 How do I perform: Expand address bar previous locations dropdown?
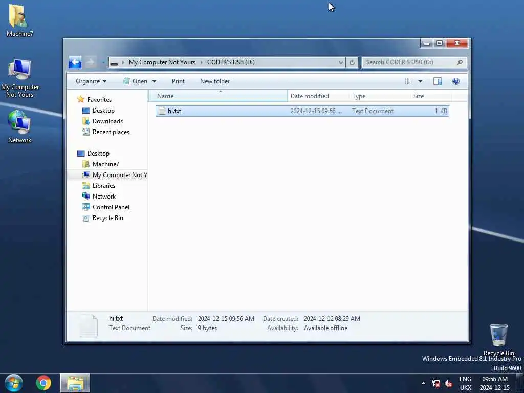click(340, 62)
